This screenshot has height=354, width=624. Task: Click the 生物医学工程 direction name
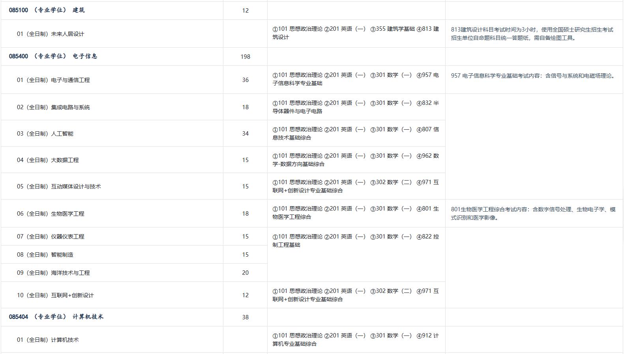click(x=51, y=214)
